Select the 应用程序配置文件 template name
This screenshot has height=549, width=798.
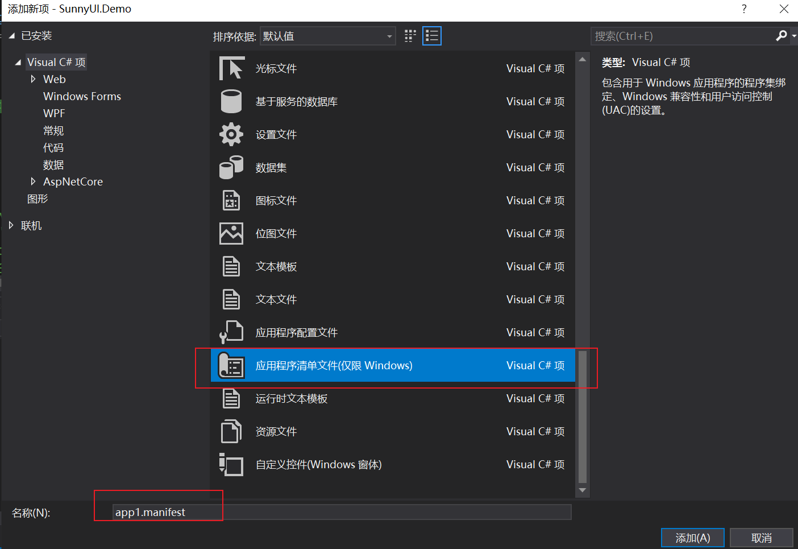297,332
